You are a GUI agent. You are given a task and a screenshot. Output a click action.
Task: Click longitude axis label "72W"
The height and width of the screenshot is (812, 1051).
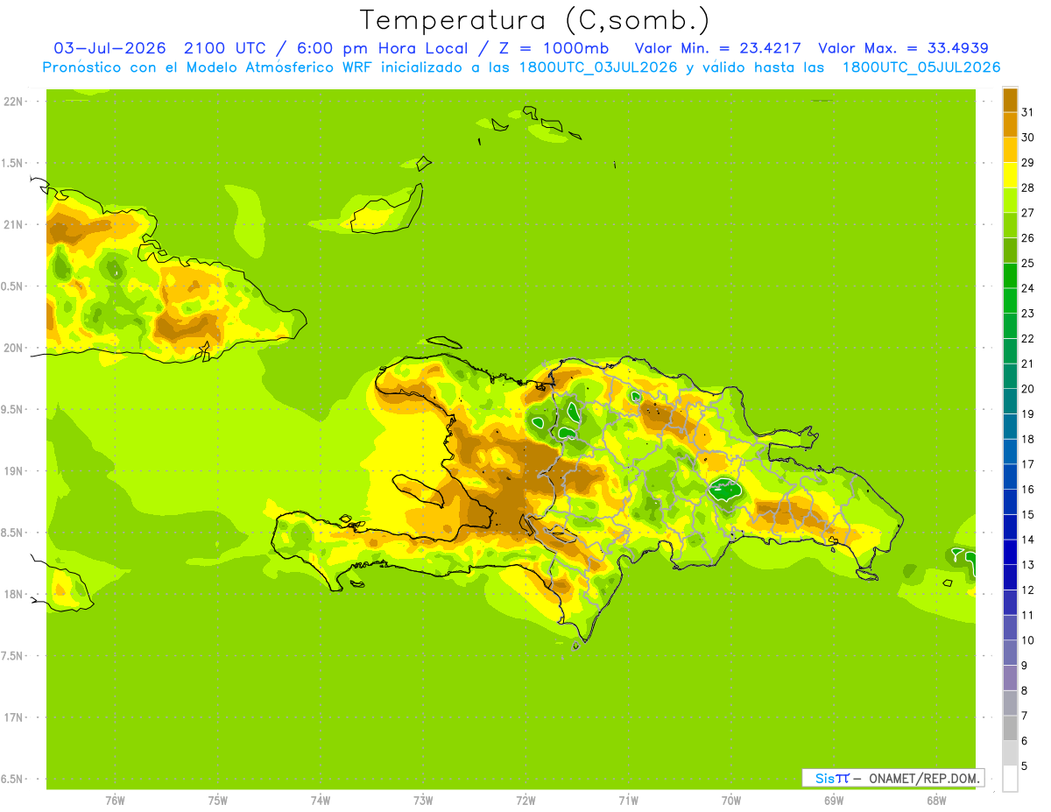tap(525, 801)
